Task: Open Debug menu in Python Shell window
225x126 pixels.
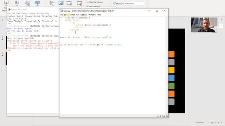Action: [24, 13]
